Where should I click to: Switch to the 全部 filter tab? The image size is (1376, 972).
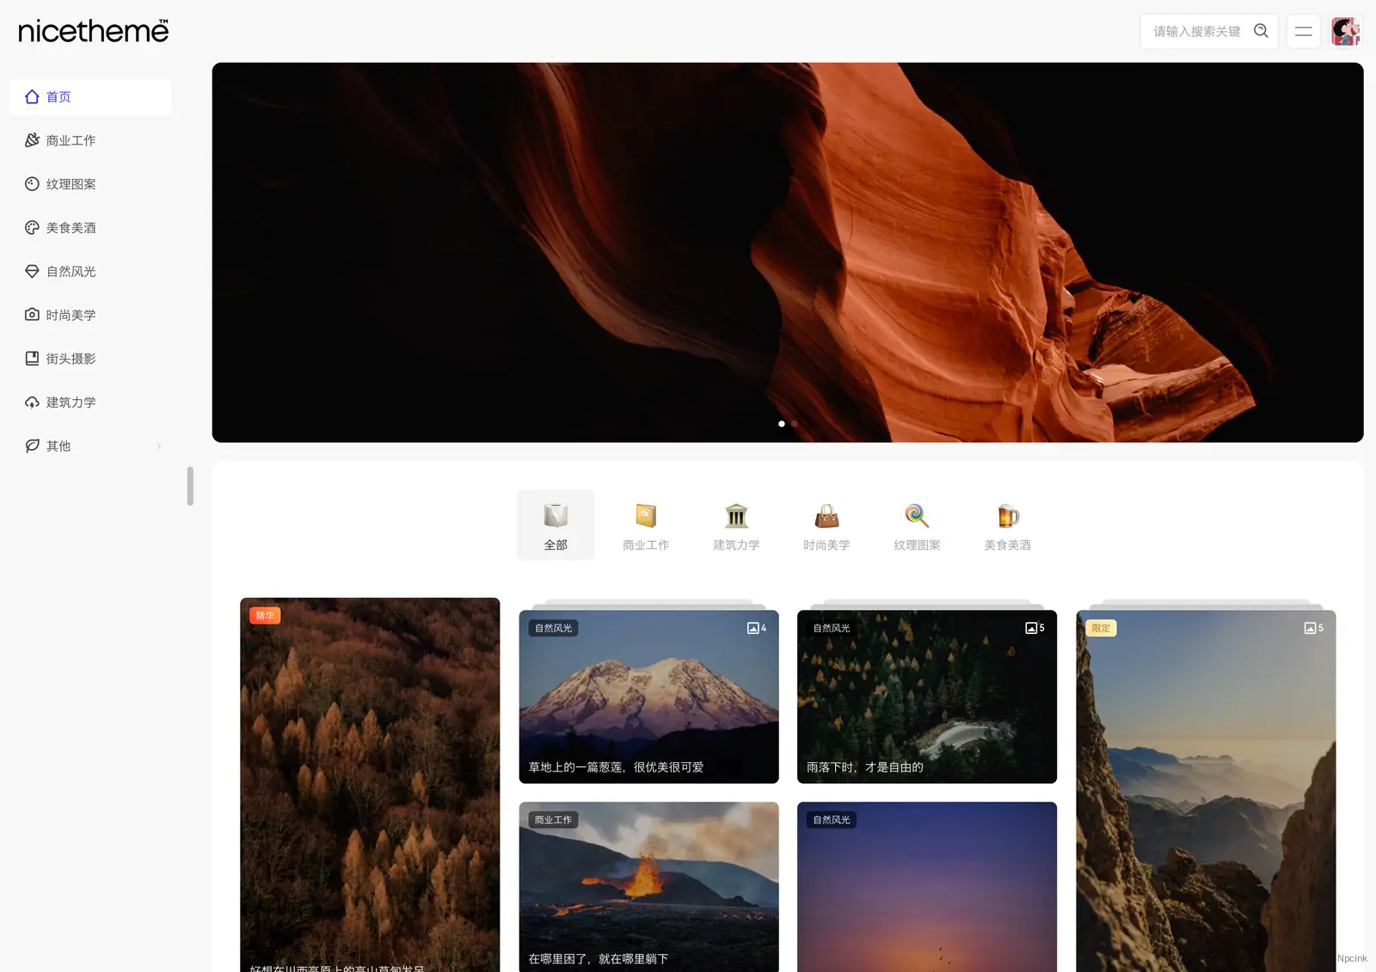pyautogui.click(x=556, y=525)
